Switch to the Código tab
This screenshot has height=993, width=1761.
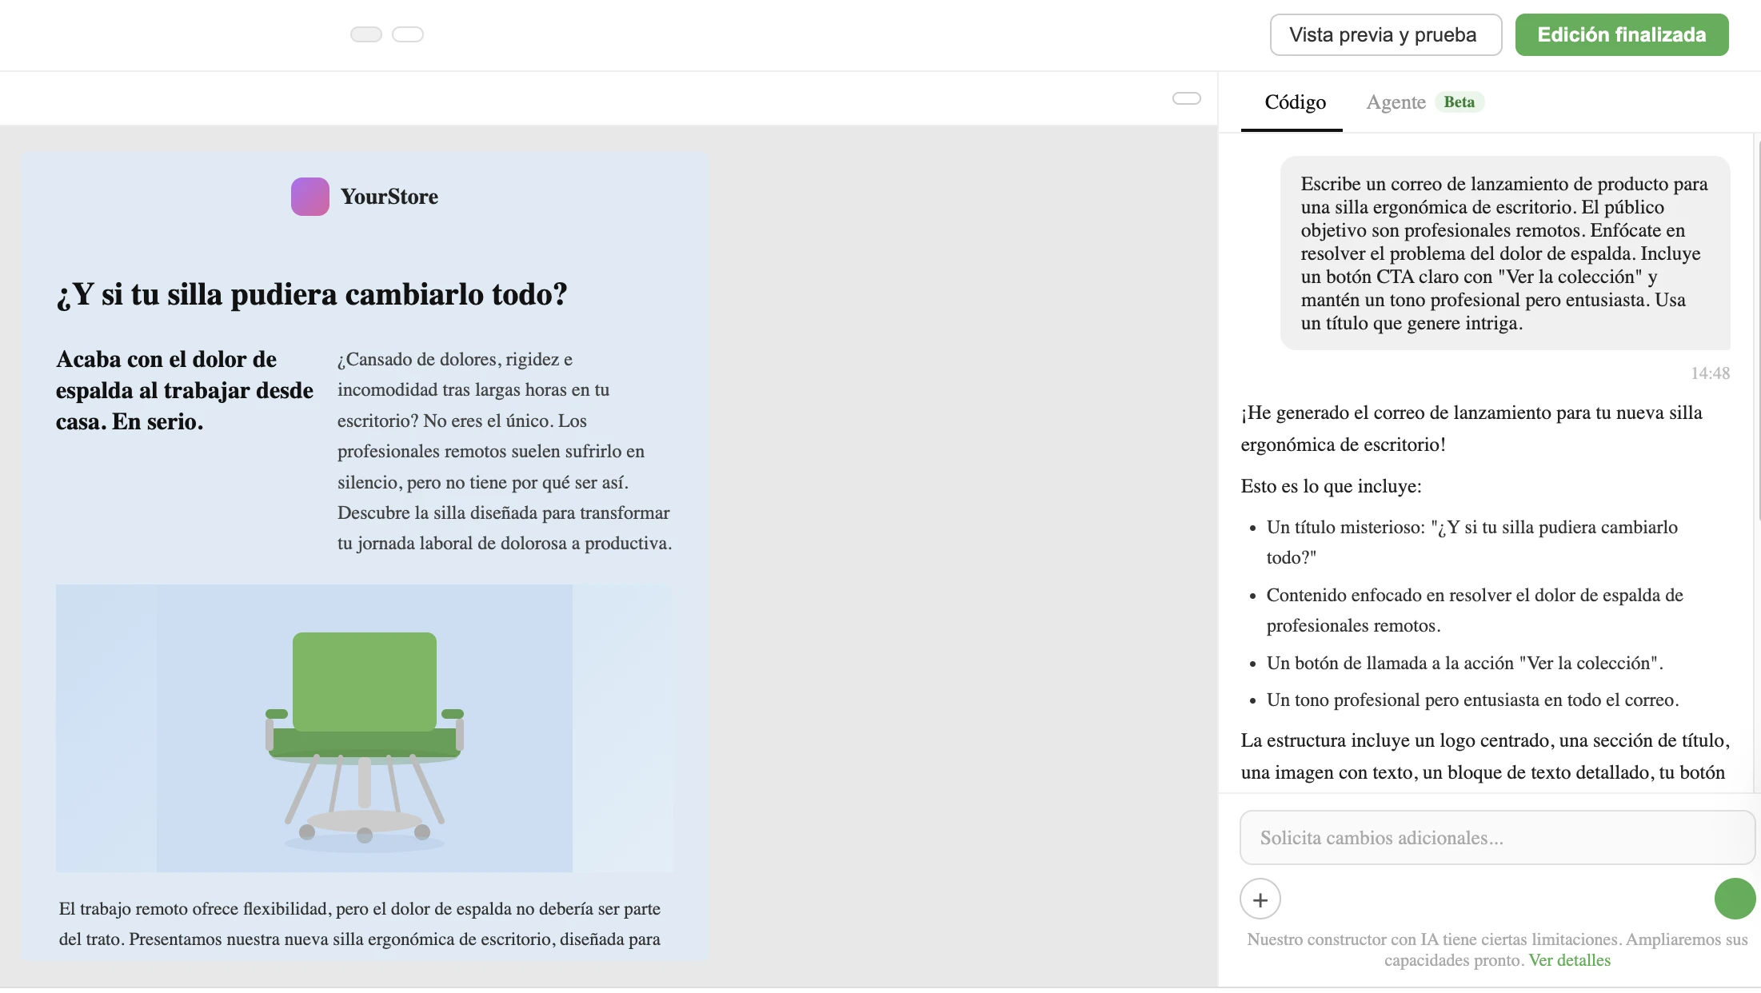pos(1295,102)
